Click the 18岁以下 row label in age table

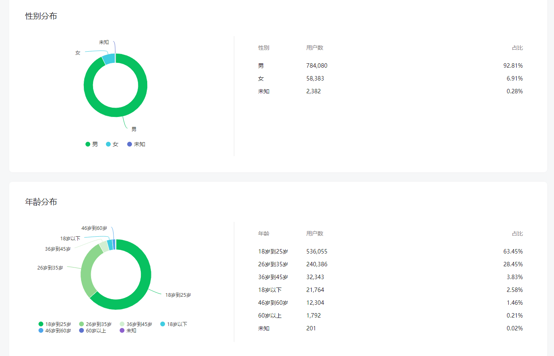pyautogui.click(x=270, y=290)
